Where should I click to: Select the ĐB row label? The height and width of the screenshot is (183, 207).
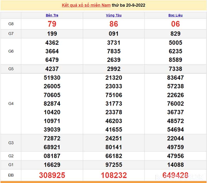point(11,175)
